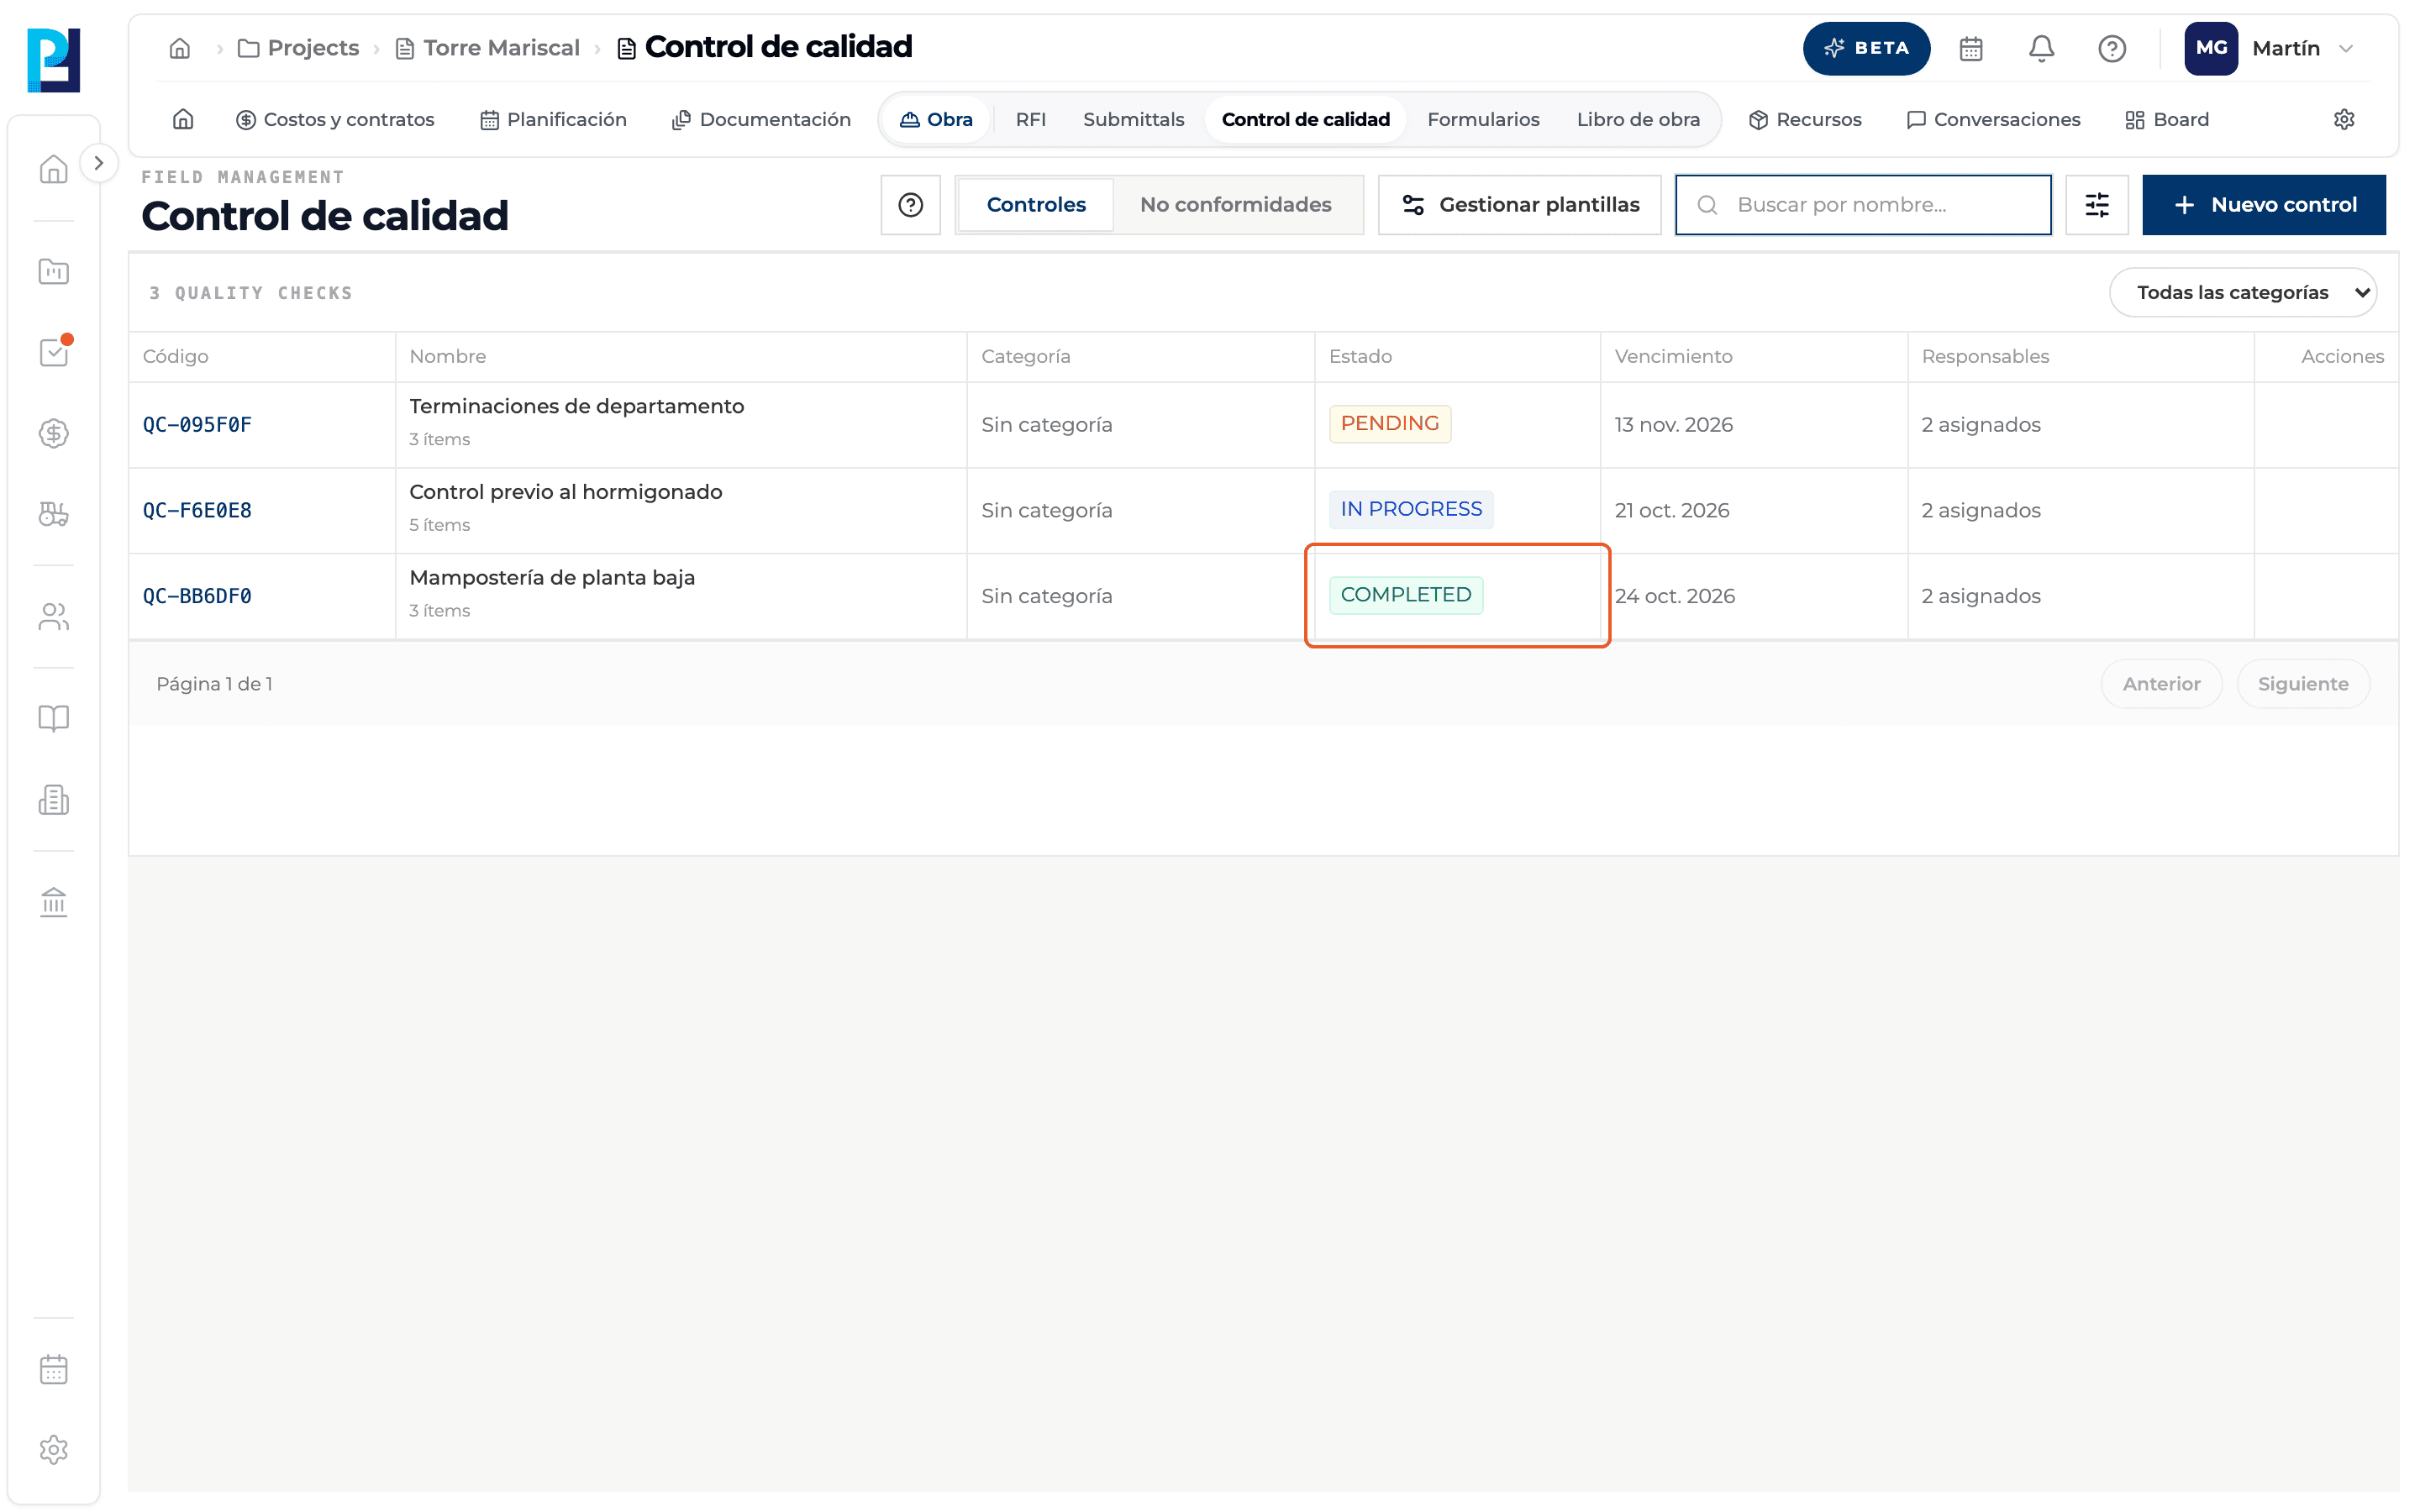
Task: Click the BETA button
Action: pos(1866,48)
